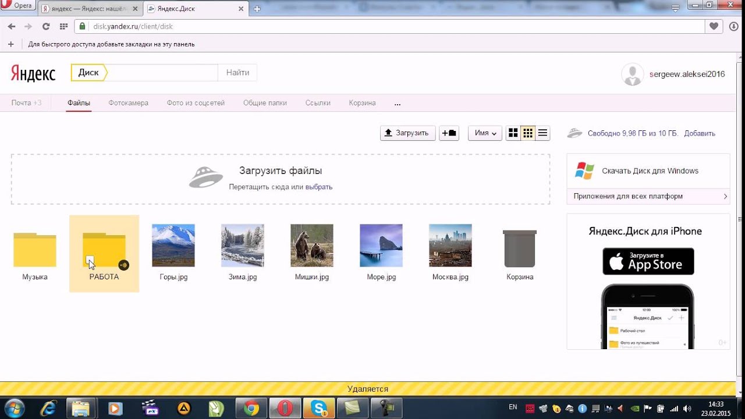745x419 pixels.
Task: Open Google Chrome from taskbar
Action: [251, 409]
